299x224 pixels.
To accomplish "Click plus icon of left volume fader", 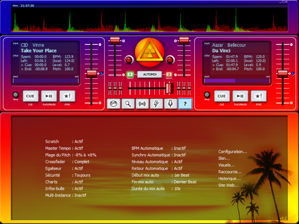I will (123, 41).
